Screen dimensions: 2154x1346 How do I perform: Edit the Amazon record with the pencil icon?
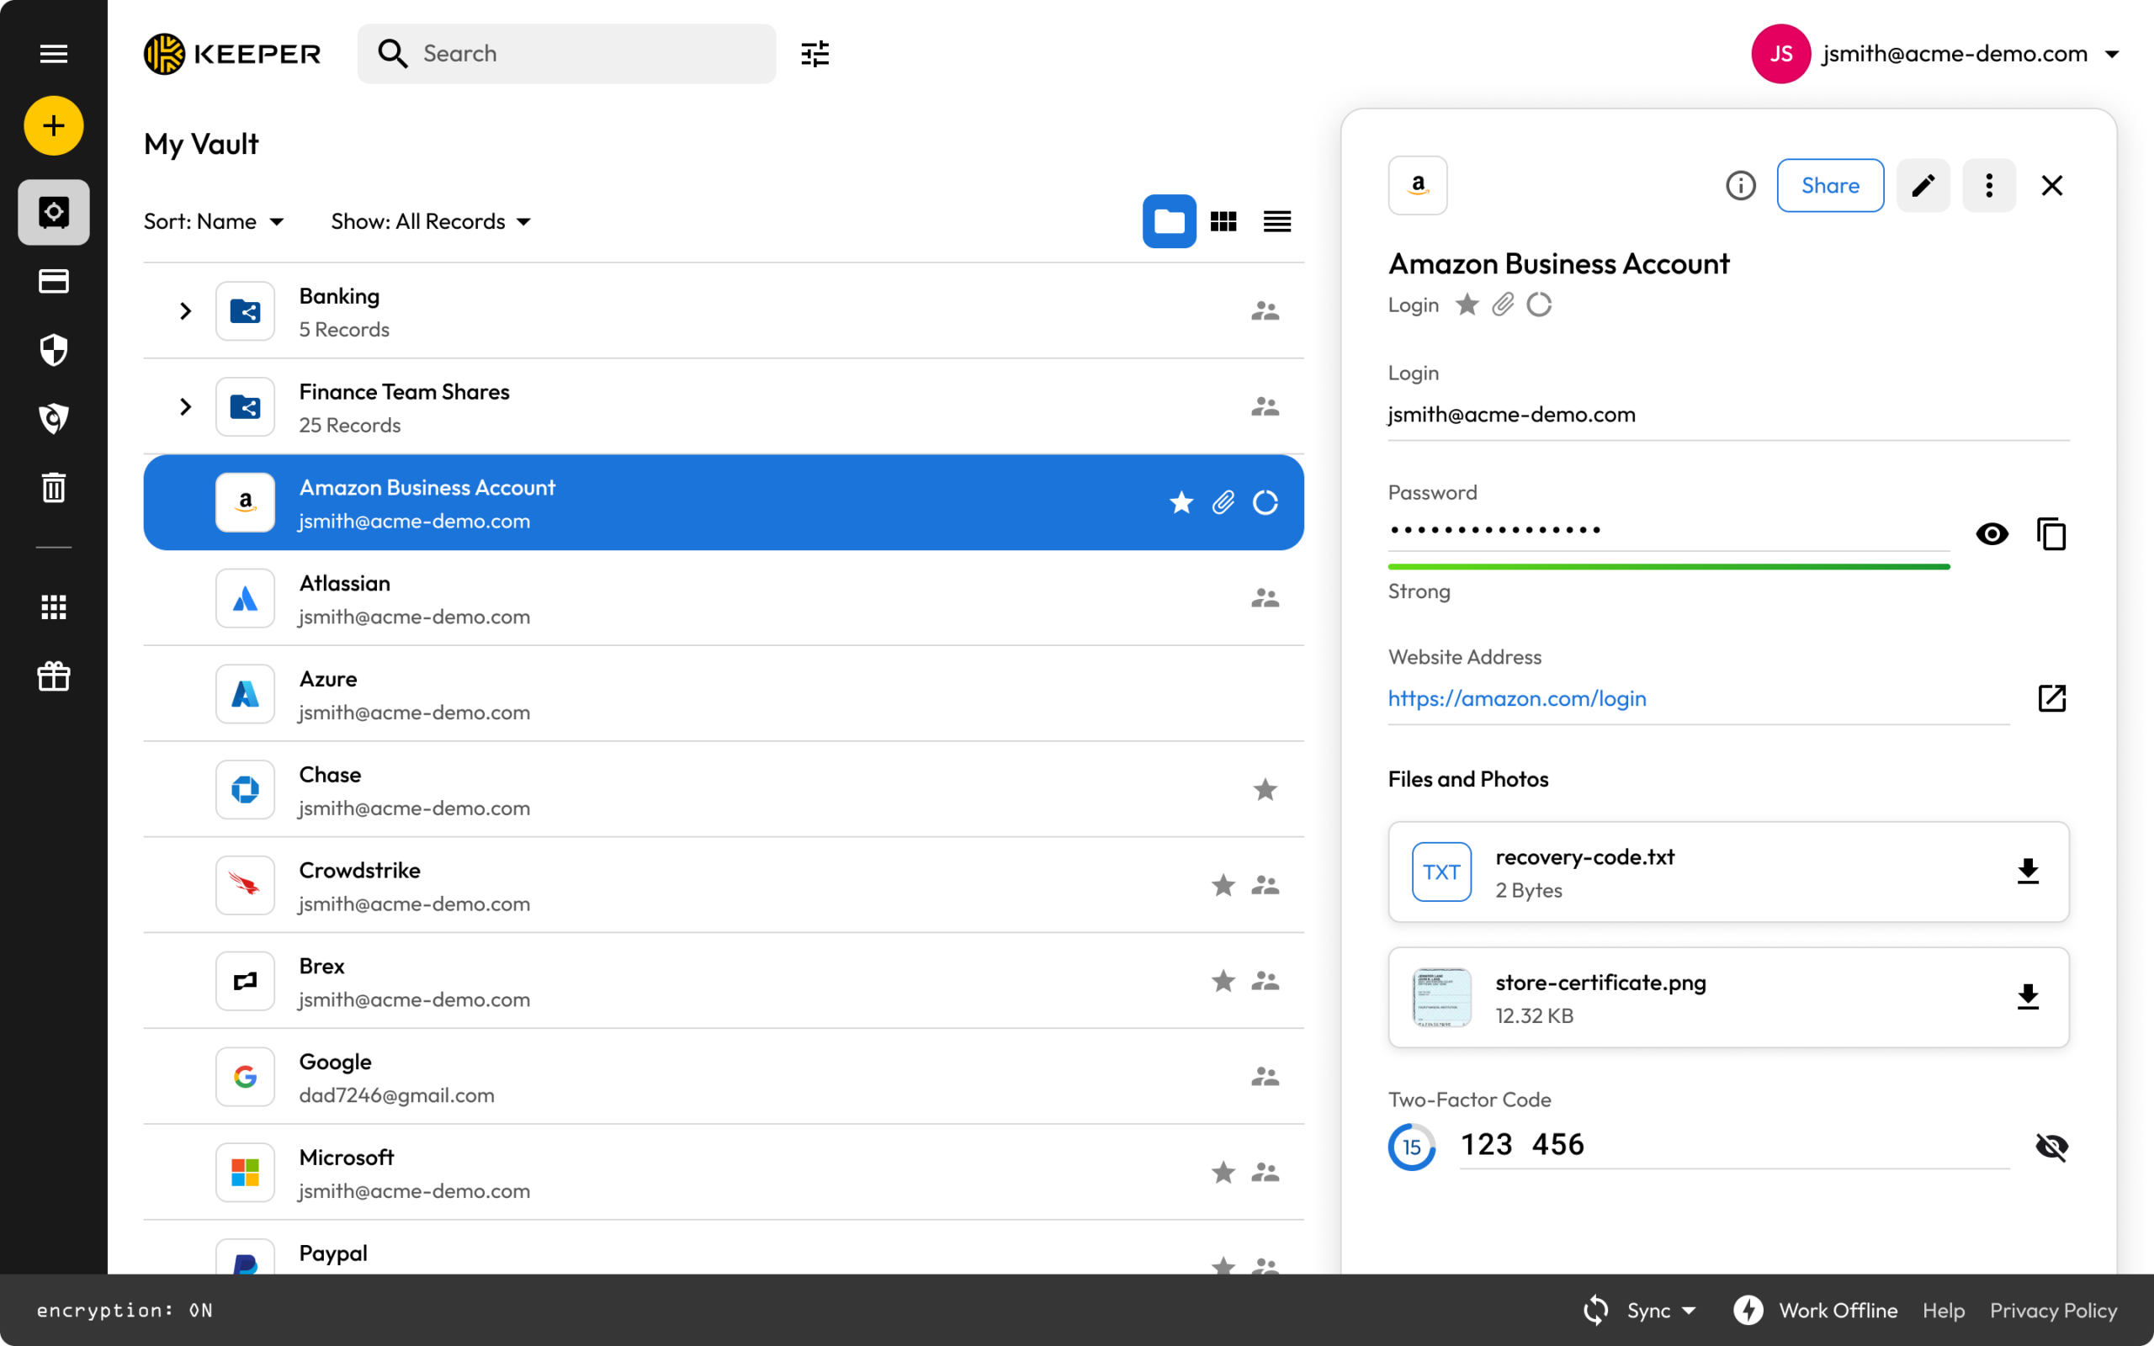(x=1923, y=185)
